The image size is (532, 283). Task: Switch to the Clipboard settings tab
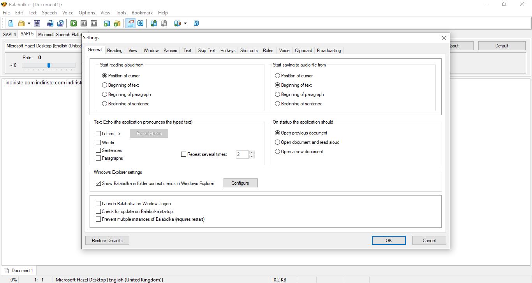click(303, 51)
